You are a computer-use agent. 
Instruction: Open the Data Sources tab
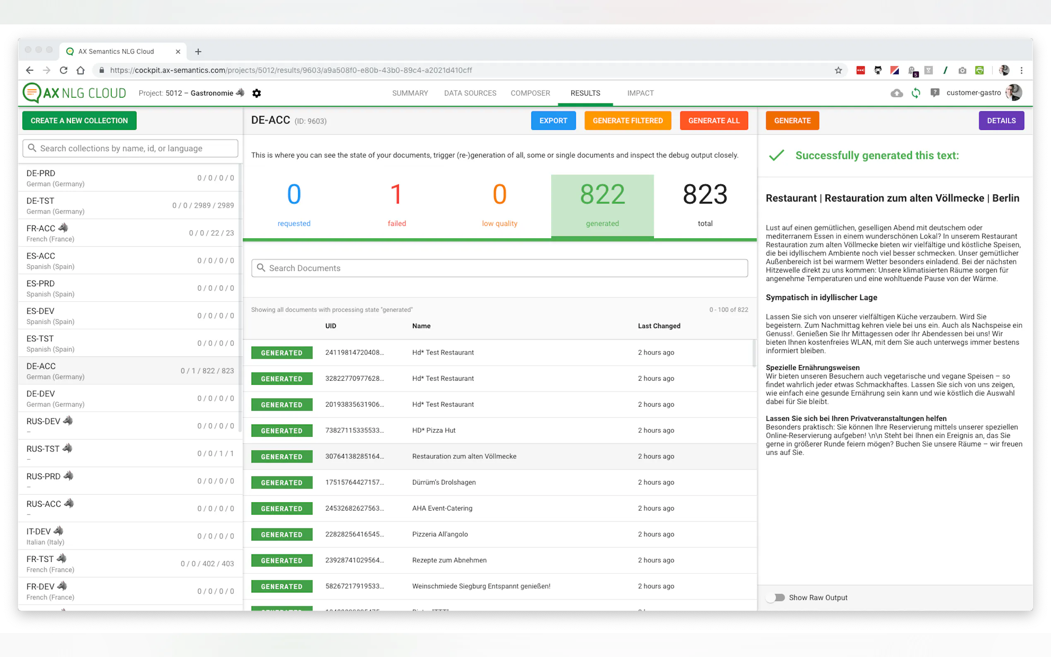pyautogui.click(x=470, y=93)
